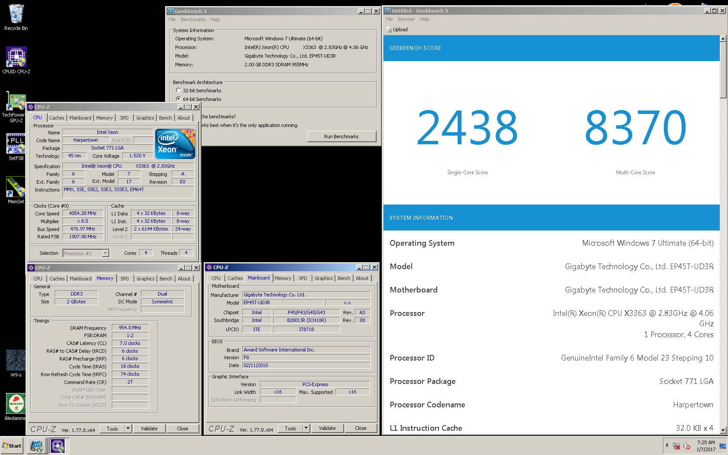
Task: Expand Tools dropdown arrow in Mainboard window
Action: pyautogui.click(x=306, y=428)
